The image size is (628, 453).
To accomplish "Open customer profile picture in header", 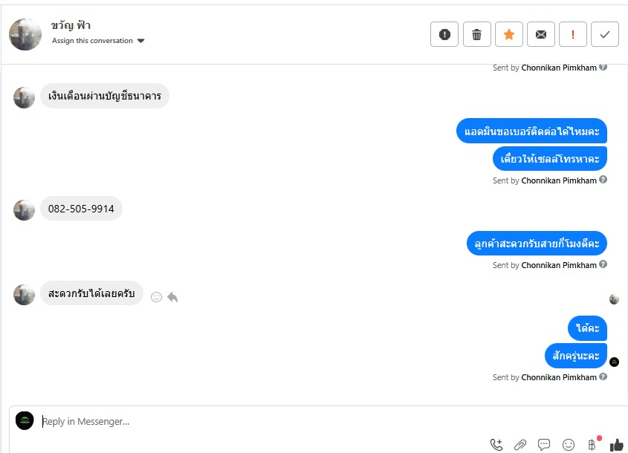I will click(x=25, y=34).
